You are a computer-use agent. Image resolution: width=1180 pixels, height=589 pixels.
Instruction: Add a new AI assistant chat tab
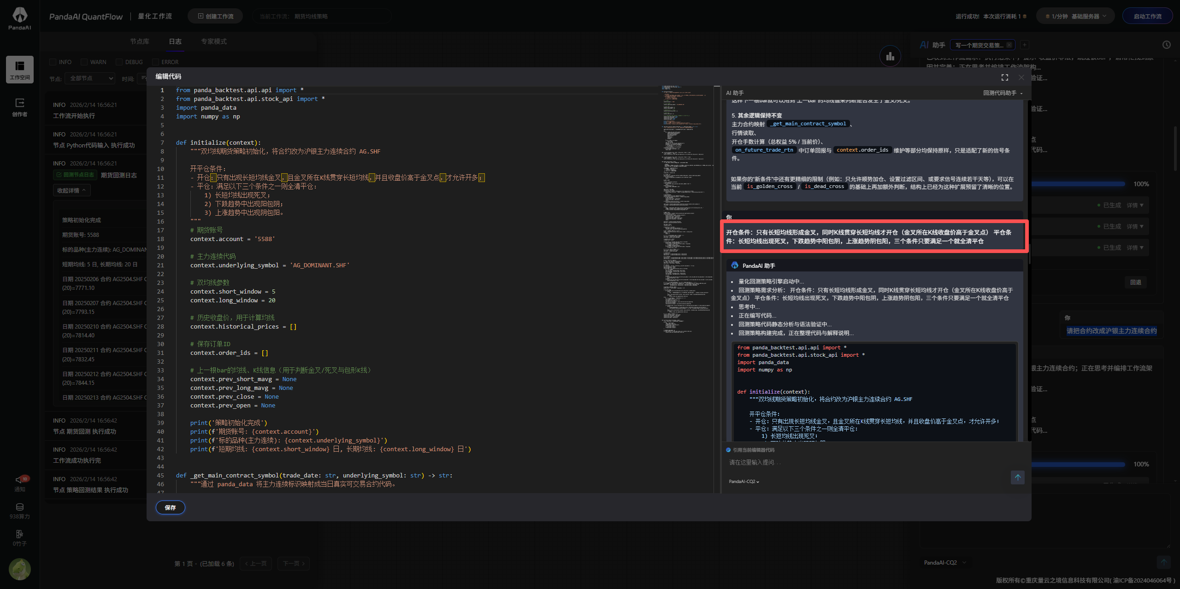tap(1025, 45)
